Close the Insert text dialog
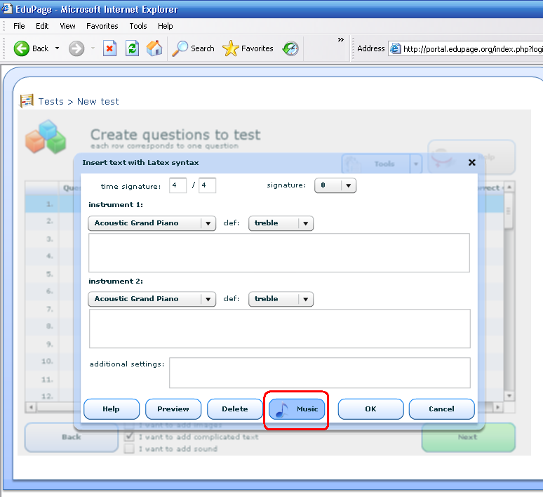Image resolution: width=543 pixels, height=497 pixels. (472, 162)
